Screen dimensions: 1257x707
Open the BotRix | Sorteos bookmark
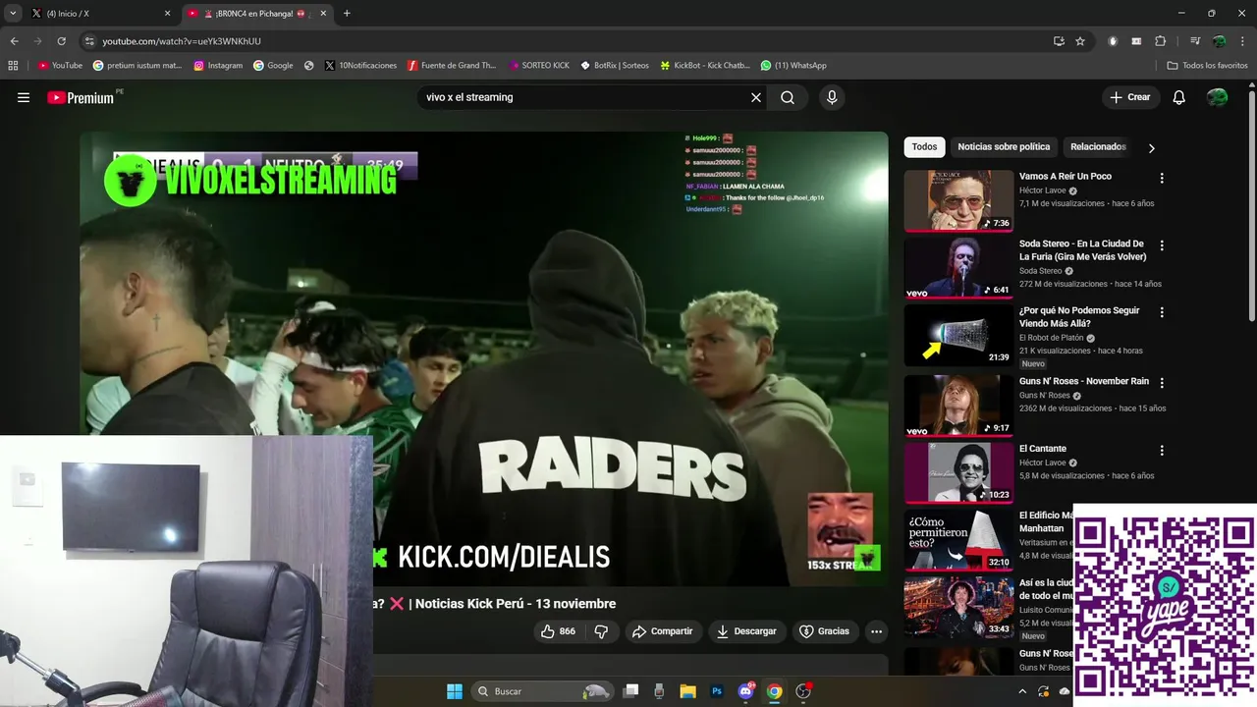(615, 66)
